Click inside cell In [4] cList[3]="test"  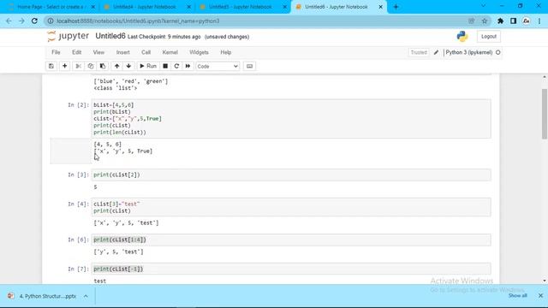[291, 207]
